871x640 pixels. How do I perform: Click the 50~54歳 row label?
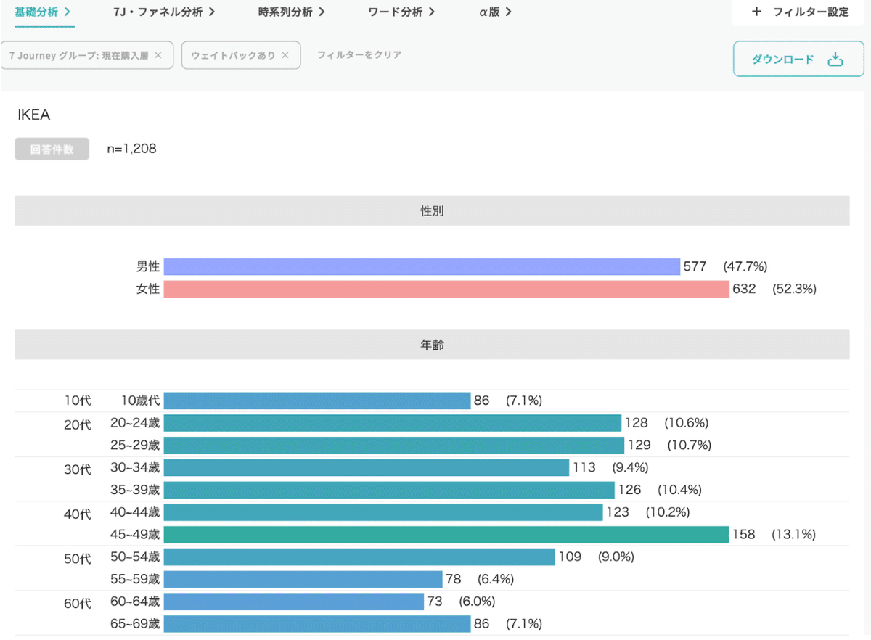(x=135, y=557)
